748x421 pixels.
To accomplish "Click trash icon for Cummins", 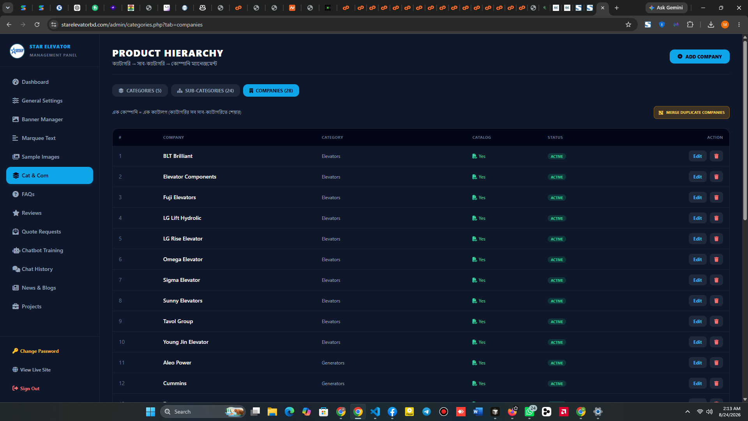I will click(716, 384).
